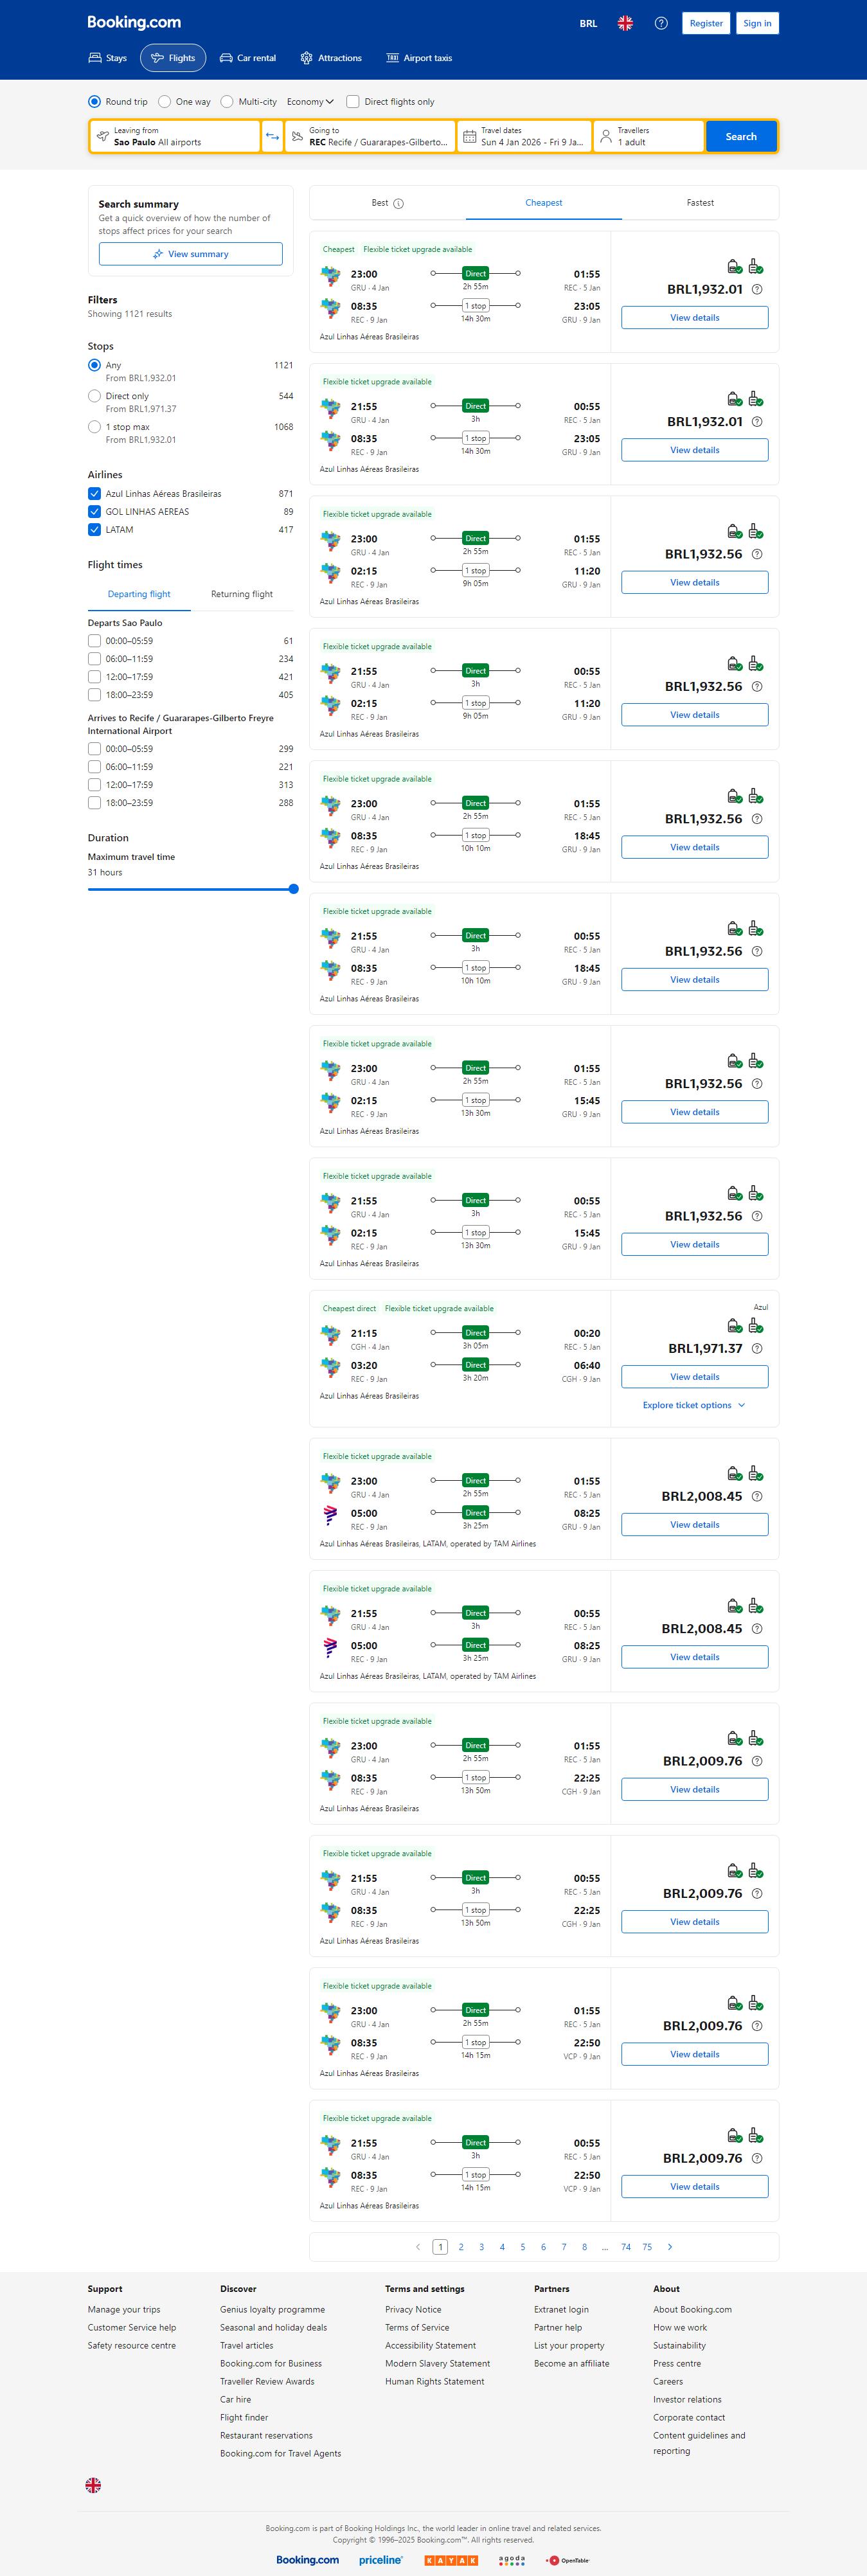The width and height of the screenshot is (867, 2576).
Task: Select the Direct only stops radio button
Action: pyautogui.click(x=94, y=396)
